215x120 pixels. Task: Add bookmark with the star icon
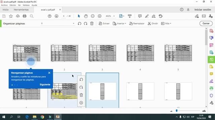click(11, 16)
